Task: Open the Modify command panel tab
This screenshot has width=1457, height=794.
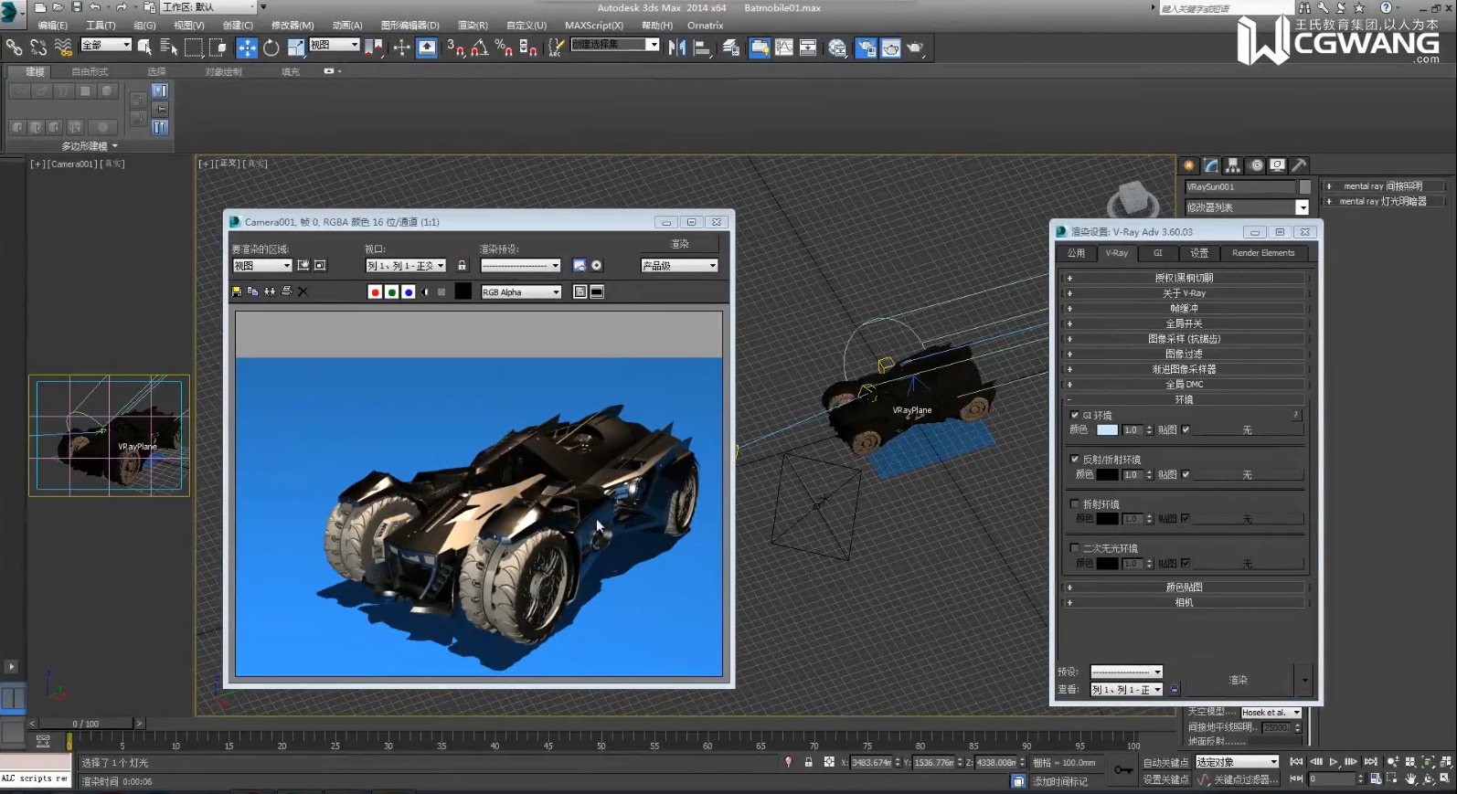Action: click(1211, 165)
